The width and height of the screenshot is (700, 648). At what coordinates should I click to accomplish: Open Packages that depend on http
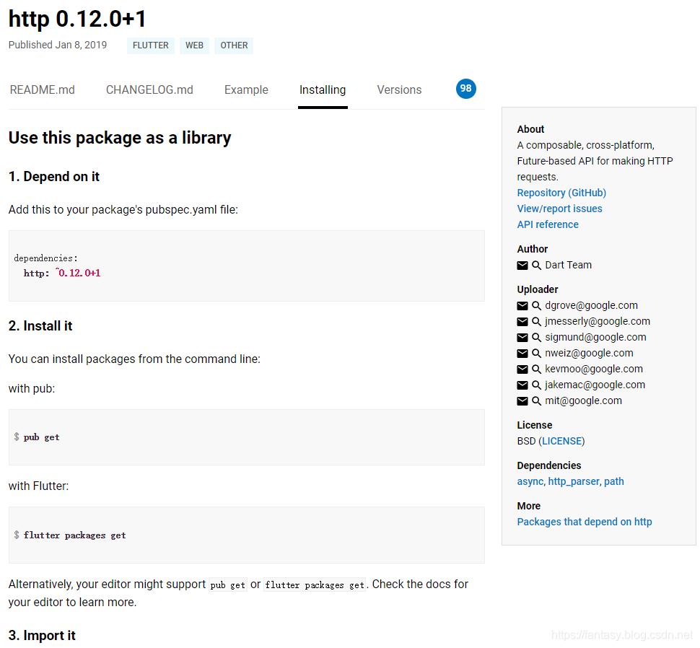click(x=585, y=522)
